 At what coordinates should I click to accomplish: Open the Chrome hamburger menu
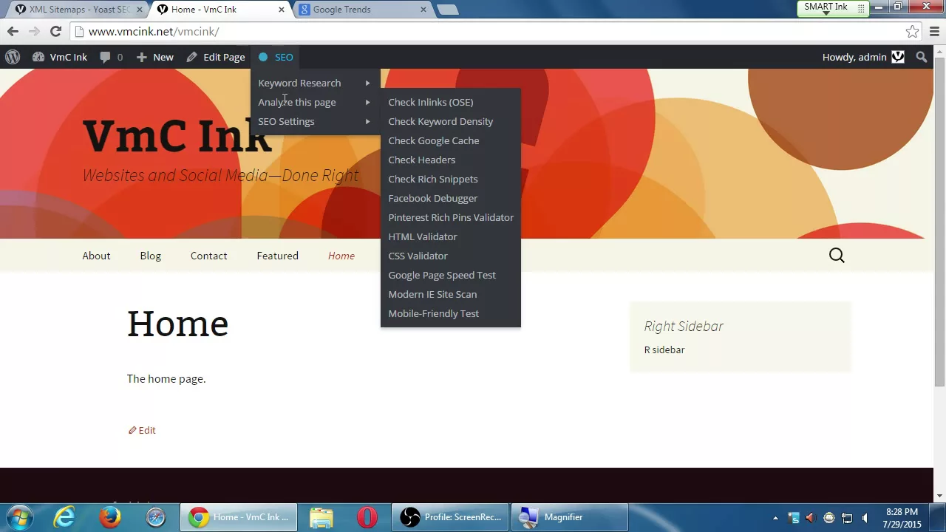click(x=934, y=31)
